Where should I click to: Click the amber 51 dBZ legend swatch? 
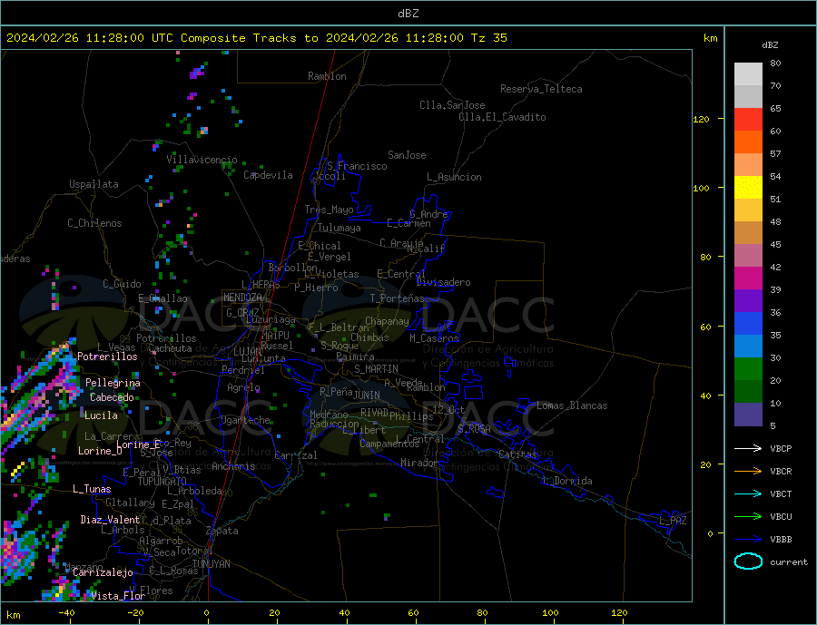(x=748, y=210)
